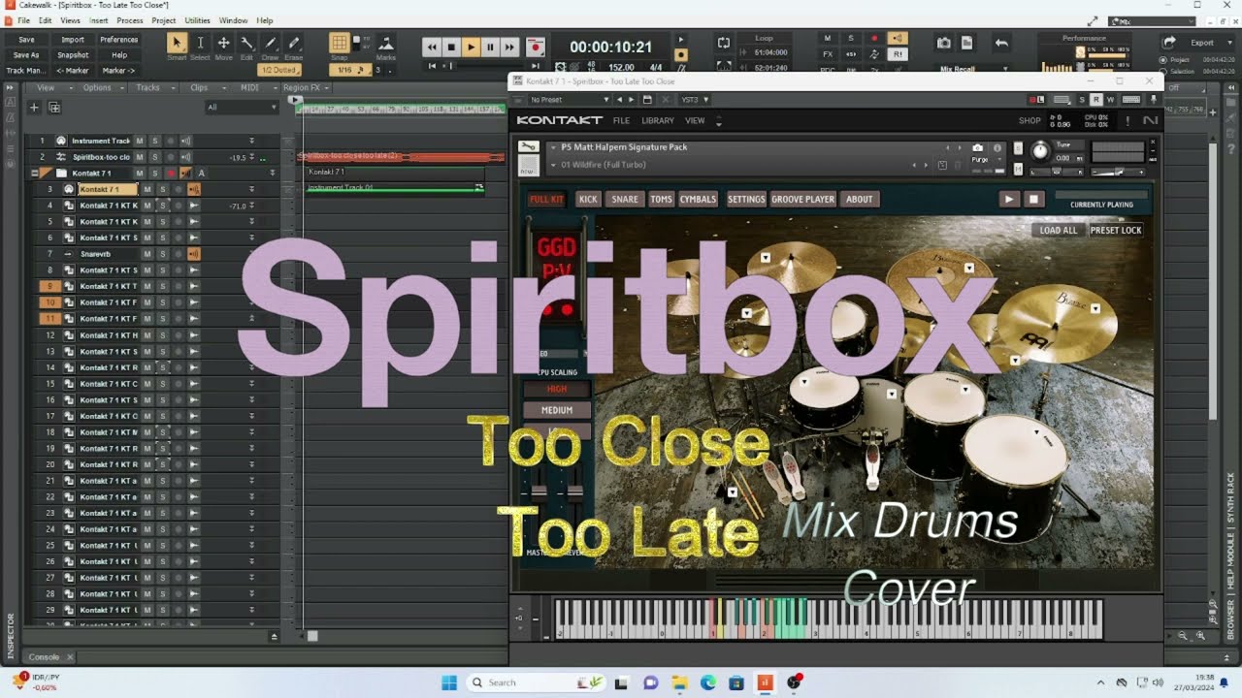Mute the Snarevrb track

point(147,254)
